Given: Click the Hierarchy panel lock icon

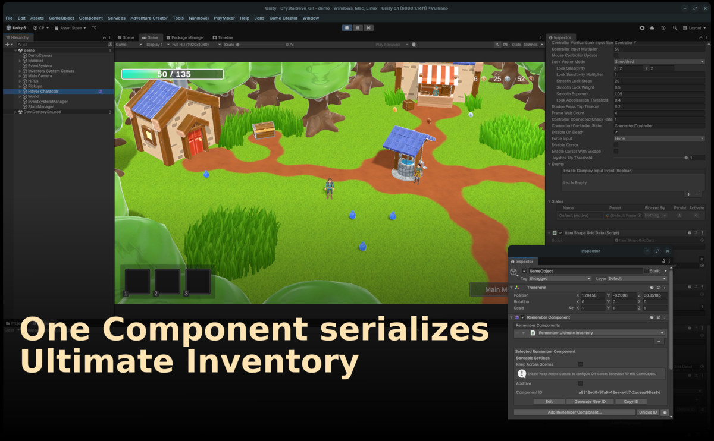Looking at the screenshot, I should tap(105, 37).
